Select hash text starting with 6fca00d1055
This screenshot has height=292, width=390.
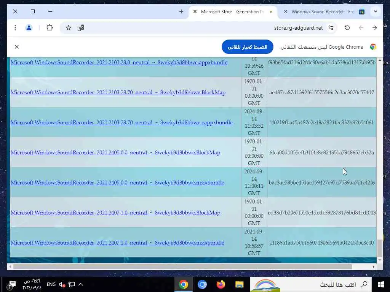[x=321, y=152]
